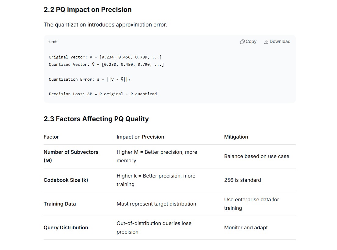Click the Query Distribution row label
The height and width of the screenshot is (250, 337).
pyautogui.click(x=66, y=227)
